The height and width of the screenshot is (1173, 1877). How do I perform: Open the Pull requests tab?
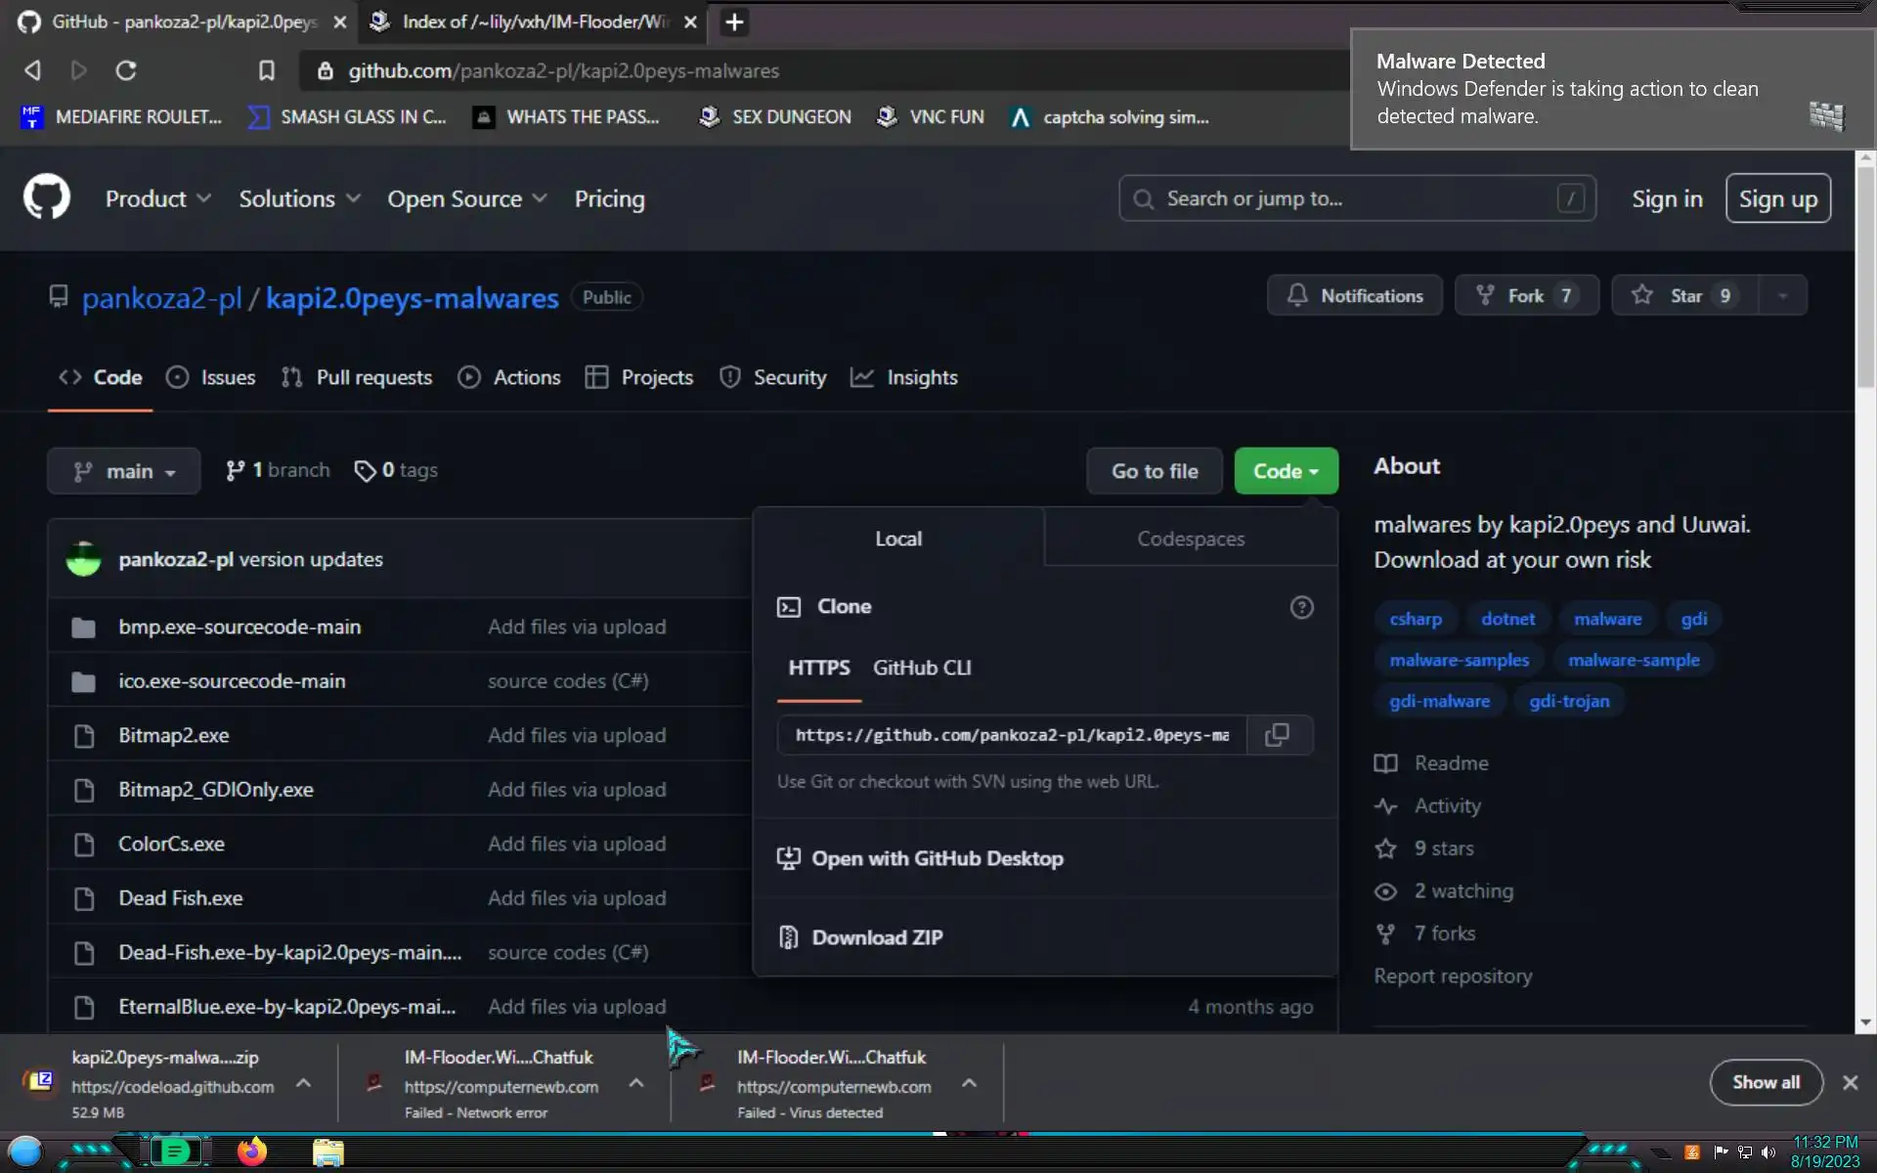(x=357, y=377)
